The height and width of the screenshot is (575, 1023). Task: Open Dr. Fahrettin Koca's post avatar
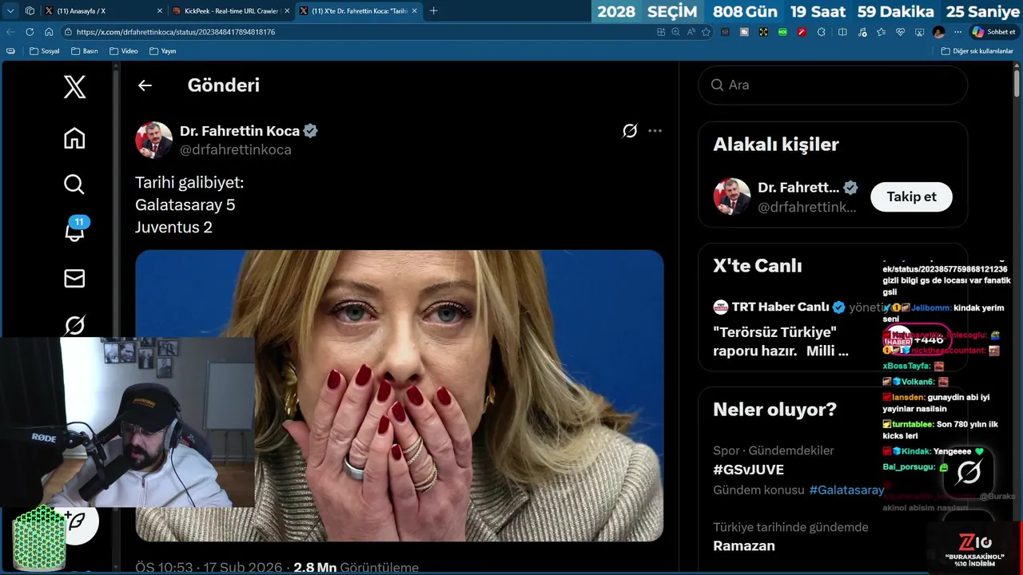153,140
